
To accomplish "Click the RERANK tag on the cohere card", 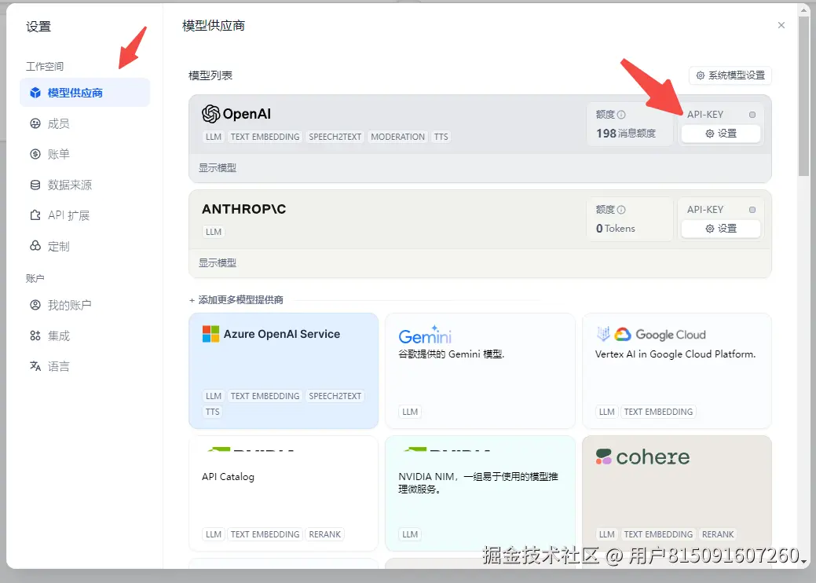I will [x=718, y=534].
